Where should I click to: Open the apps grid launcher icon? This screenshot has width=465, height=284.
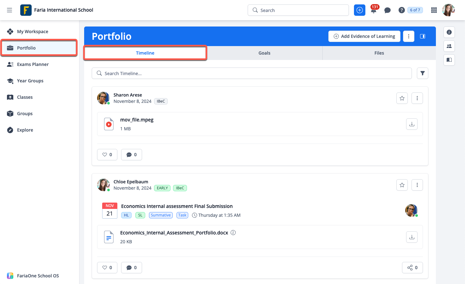point(434,10)
